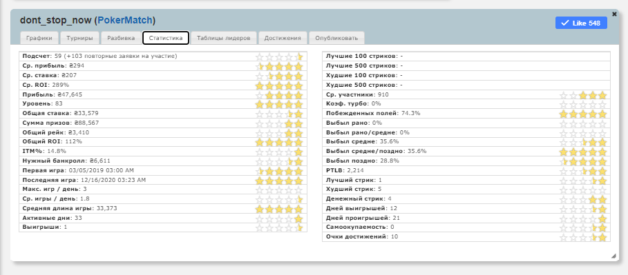The width and height of the screenshot is (628, 275).
Task: Click the Худшие 500 стриков row
Action: (x=466, y=85)
